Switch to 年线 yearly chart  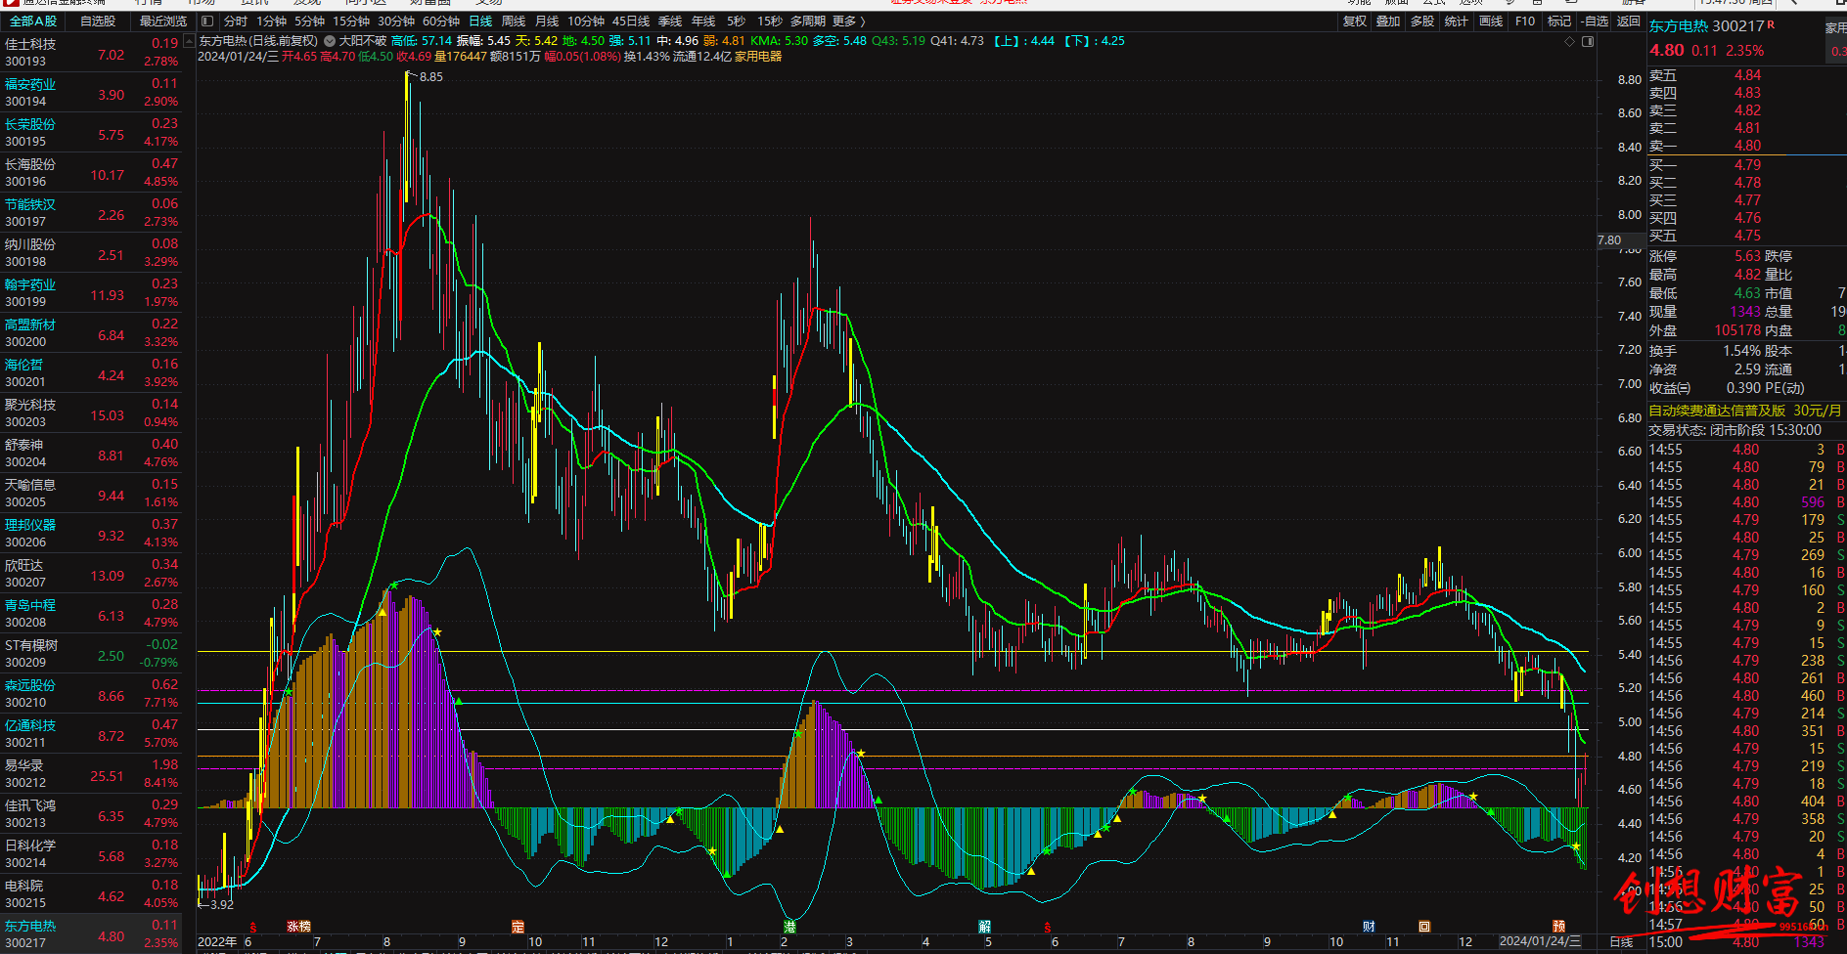click(x=703, y=21)
